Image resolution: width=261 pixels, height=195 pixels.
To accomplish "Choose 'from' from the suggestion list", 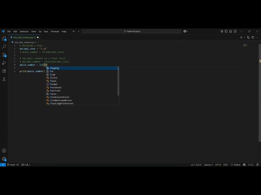I will point(82,75).
